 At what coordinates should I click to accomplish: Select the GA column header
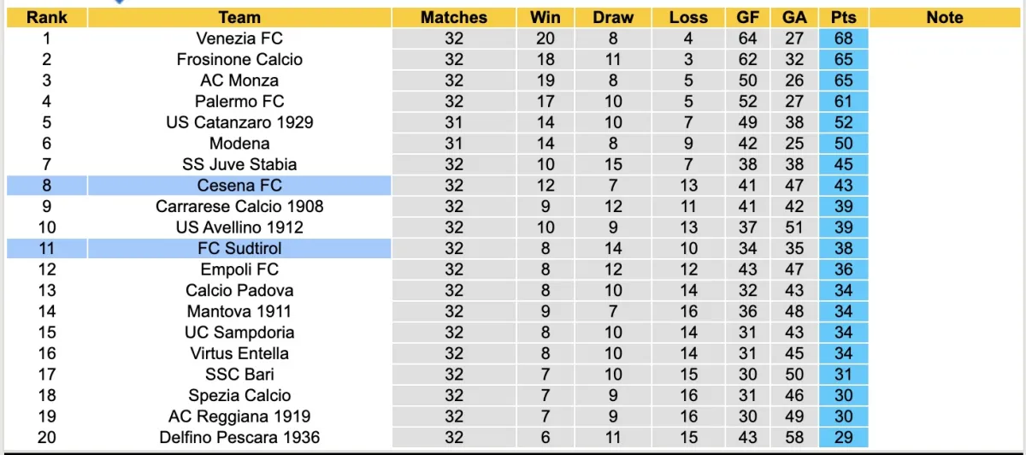tap(794, 17)
